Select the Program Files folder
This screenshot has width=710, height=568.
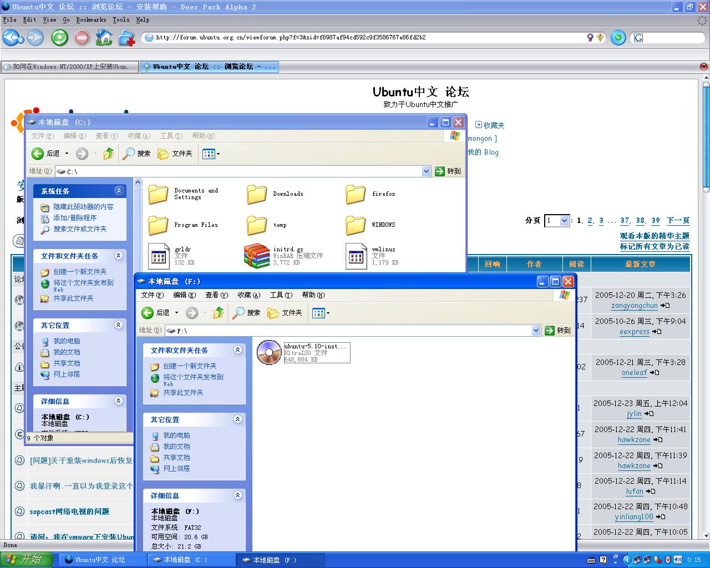click(x=158, y=225)
